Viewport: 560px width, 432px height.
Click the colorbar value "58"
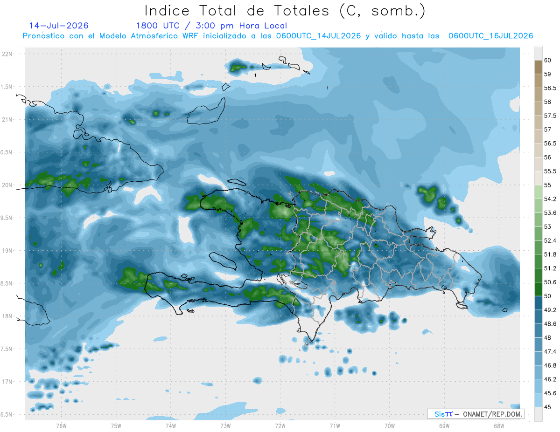pos(548,102)
